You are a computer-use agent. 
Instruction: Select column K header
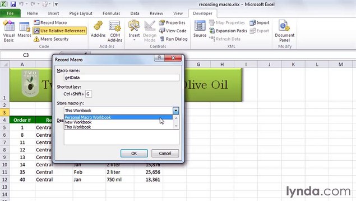pyautogui.click(x=293, y=64)
